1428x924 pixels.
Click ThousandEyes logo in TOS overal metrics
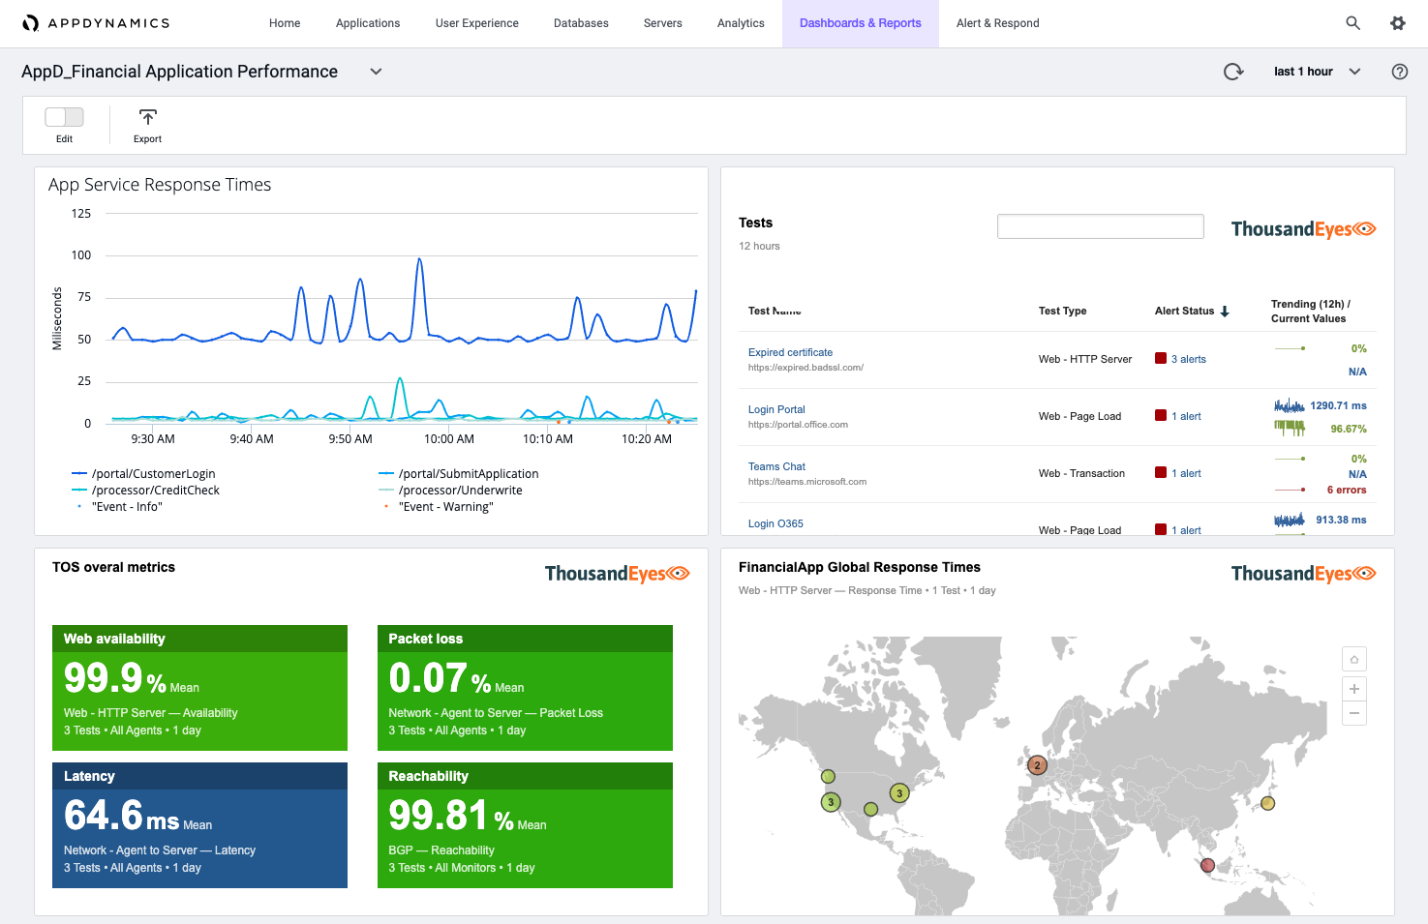click(x=617, y=574)
